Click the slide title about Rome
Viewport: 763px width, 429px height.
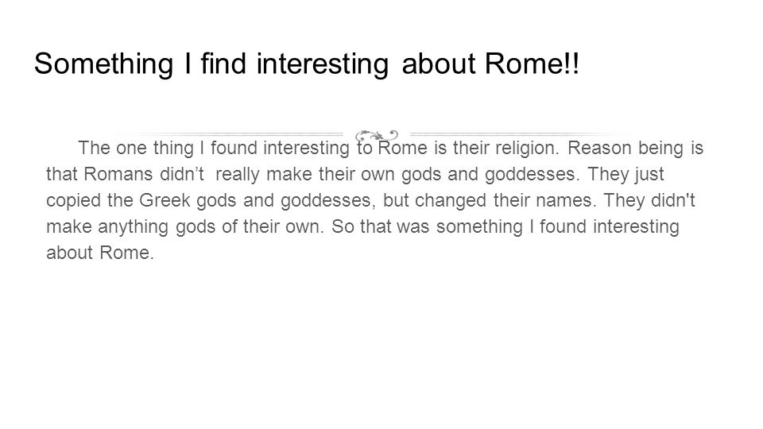pos(307,64)
